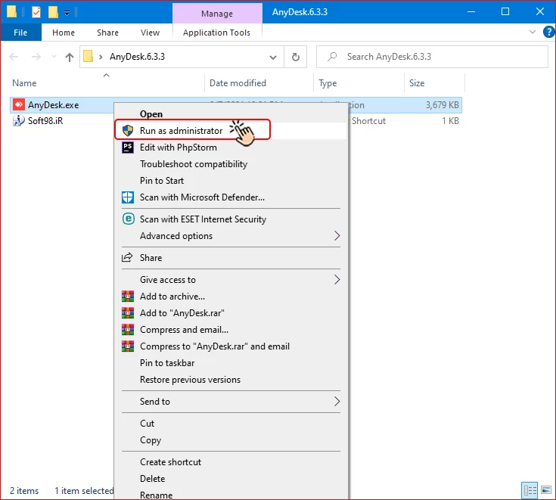This screenshot has width=556, height=500.
Task: Expand the ribbon with the chevron
Action: coord(533,32)
